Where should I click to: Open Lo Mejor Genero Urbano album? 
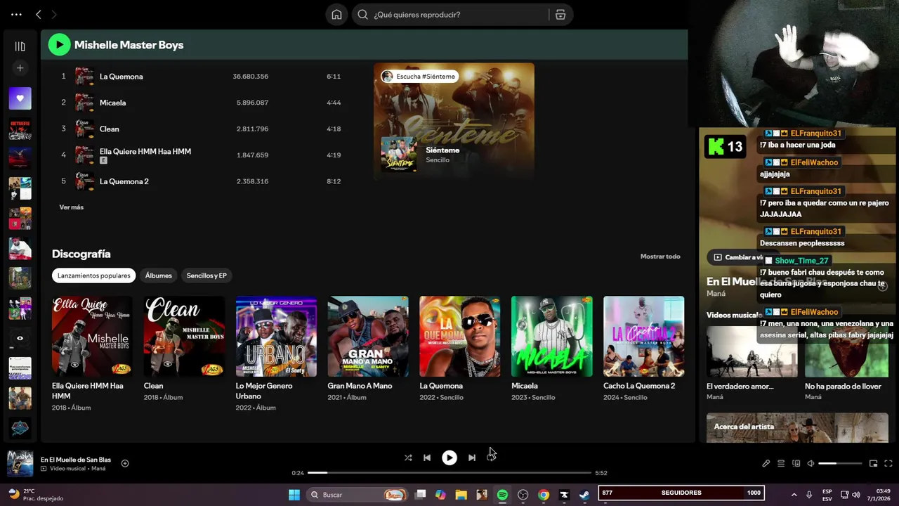(276, 336)
